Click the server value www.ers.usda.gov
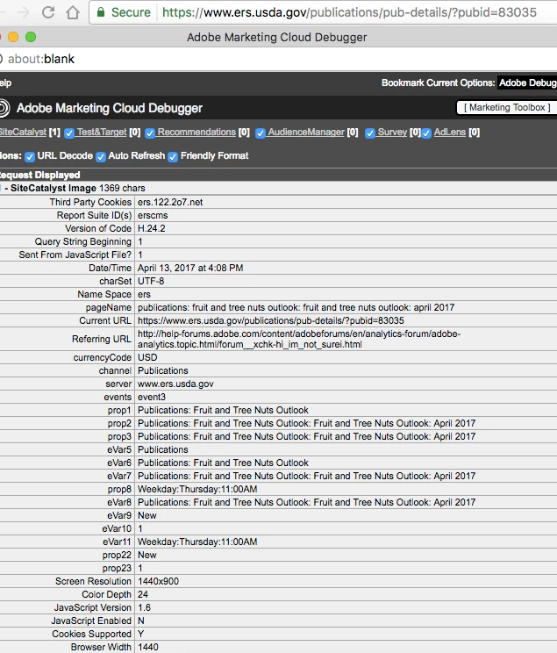 pos(175,384)
